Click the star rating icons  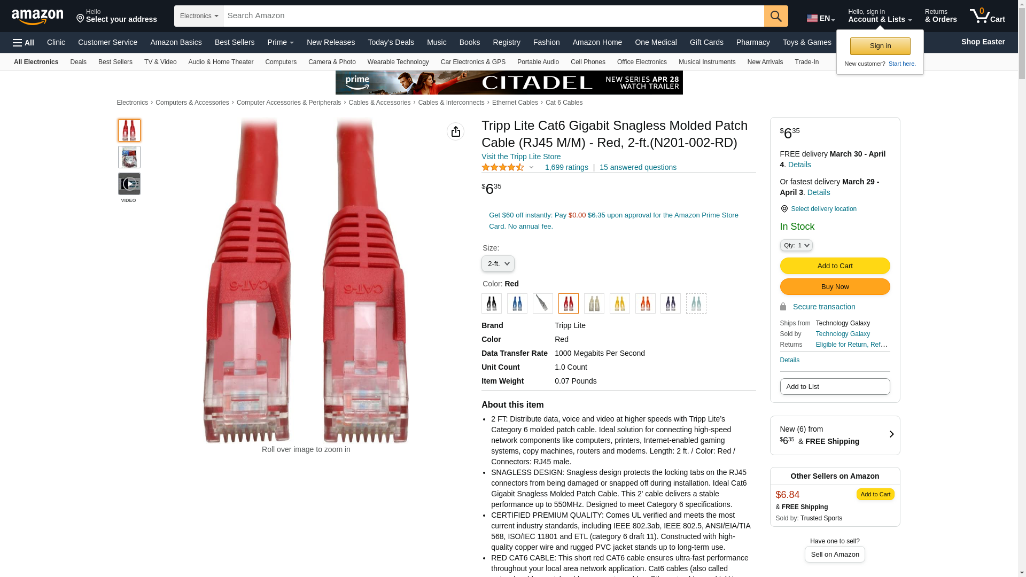[x=503, y=168]
